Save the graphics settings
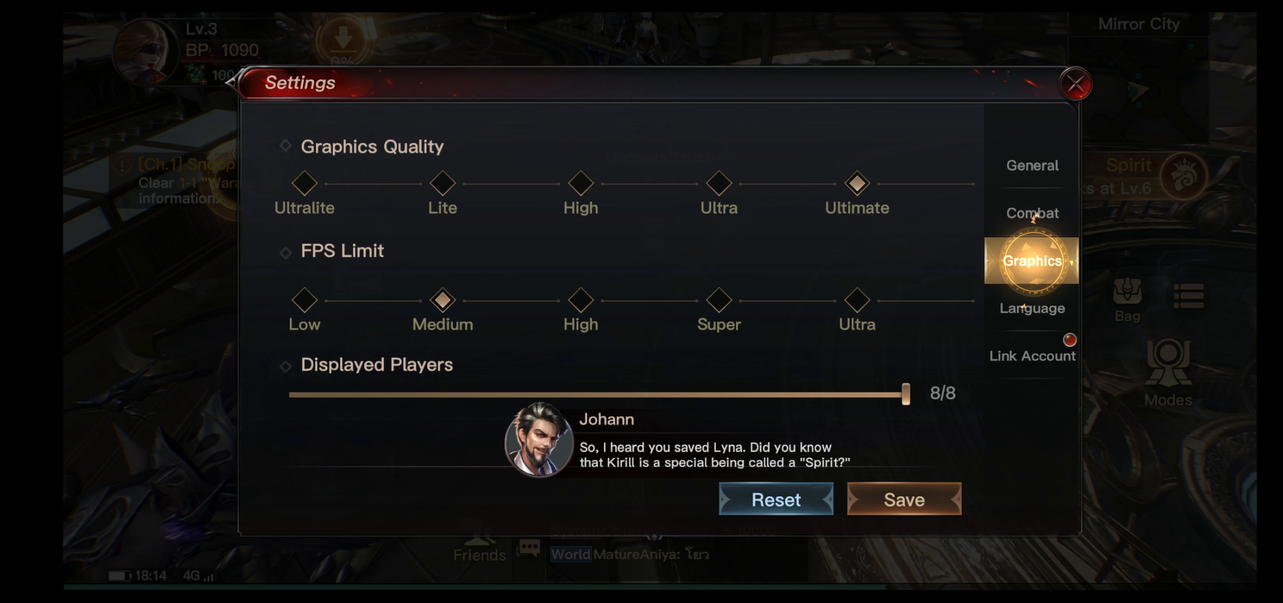 [904, 499]
